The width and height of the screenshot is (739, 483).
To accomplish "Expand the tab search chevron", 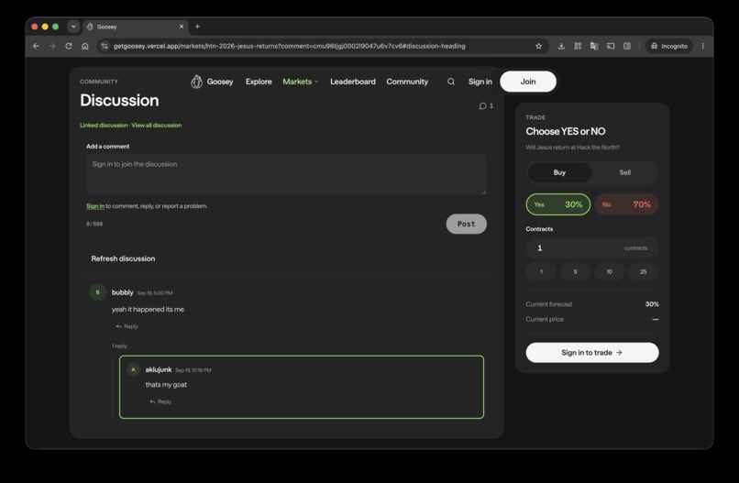I will [x=73, y=27].
